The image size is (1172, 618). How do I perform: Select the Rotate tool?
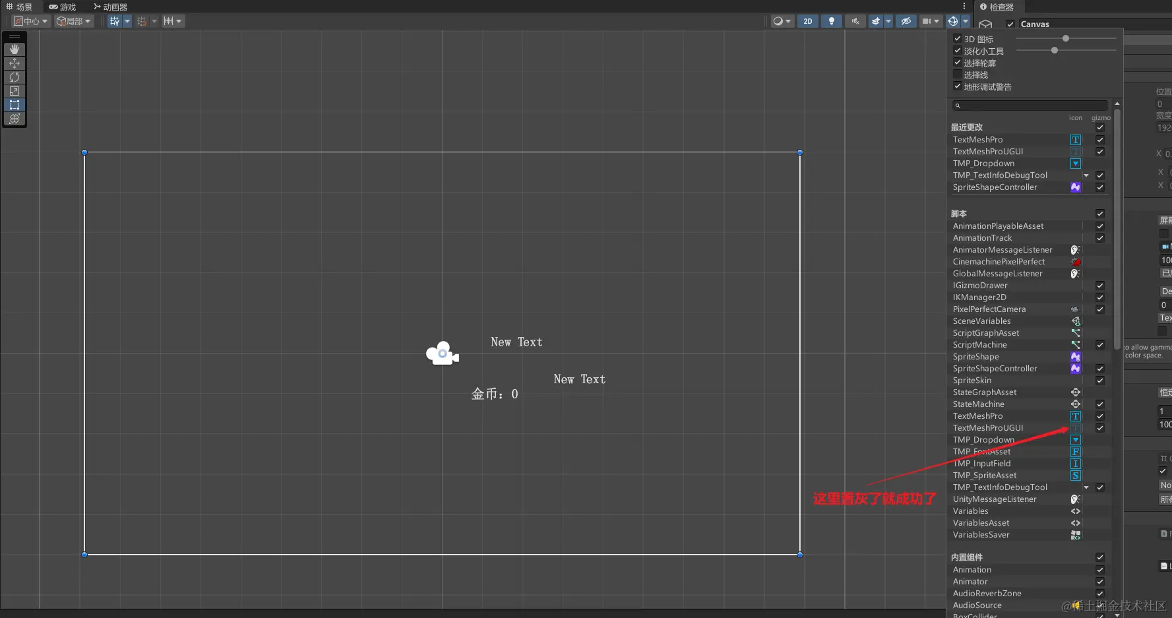coord(15,77)
